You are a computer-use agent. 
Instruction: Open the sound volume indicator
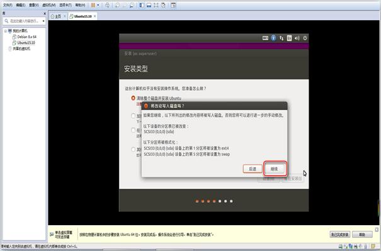297,38
